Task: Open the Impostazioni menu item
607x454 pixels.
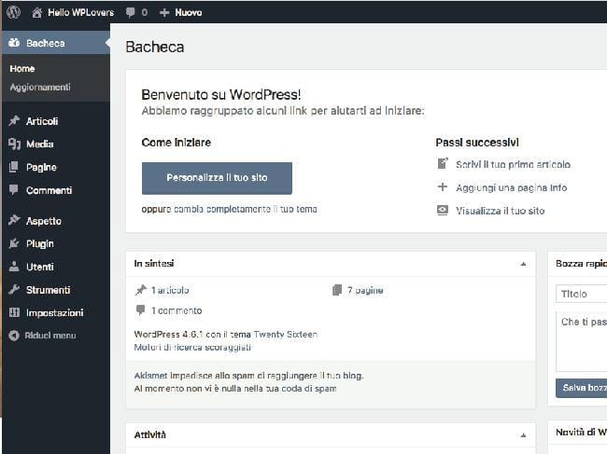Action: [x=55, y=312]
